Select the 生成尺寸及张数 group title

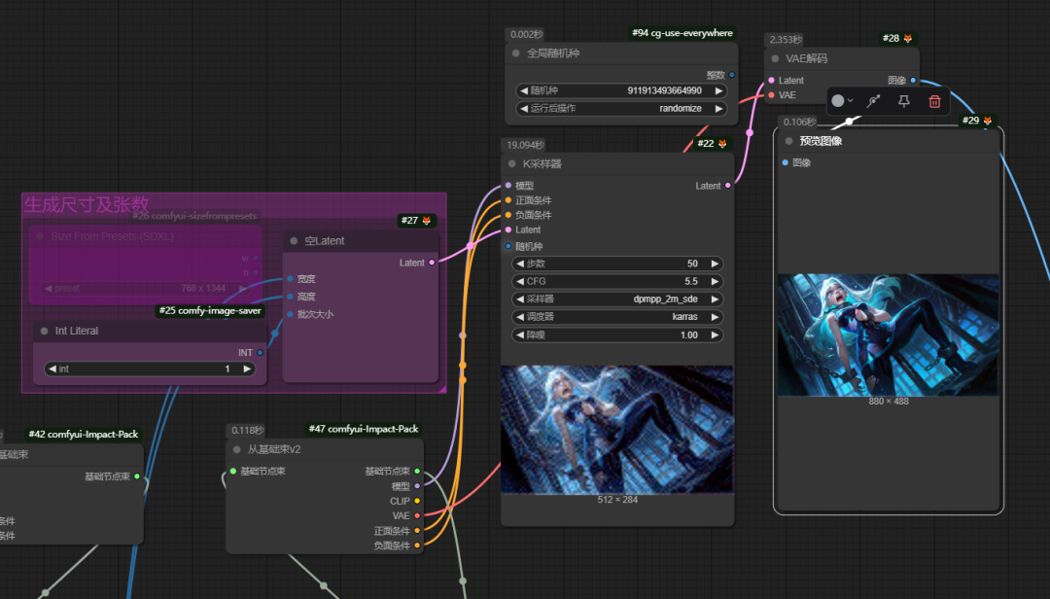click(x=87, y=204)
